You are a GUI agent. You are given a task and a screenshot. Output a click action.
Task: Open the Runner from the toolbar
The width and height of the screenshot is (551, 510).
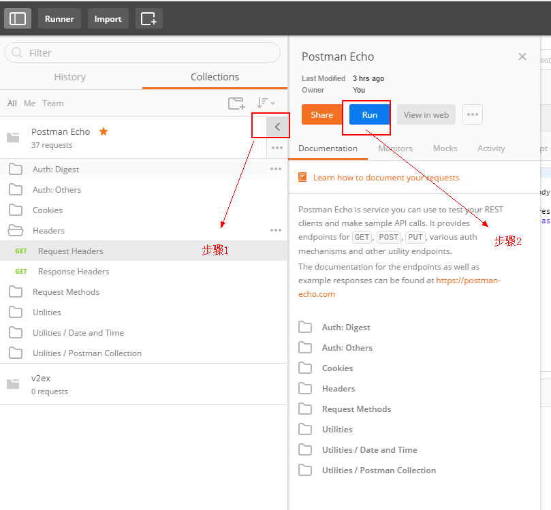pyautogui.click(x=59, y=18)
